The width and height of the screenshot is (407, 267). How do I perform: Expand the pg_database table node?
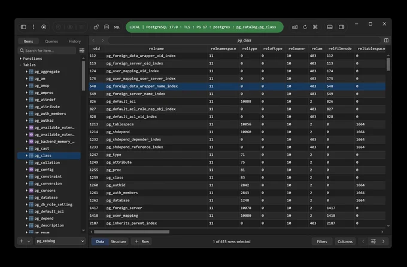(26, 197)
